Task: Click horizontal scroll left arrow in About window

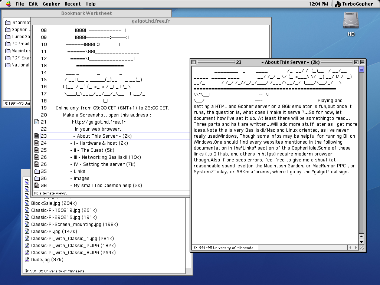Action: coord(350,248)
